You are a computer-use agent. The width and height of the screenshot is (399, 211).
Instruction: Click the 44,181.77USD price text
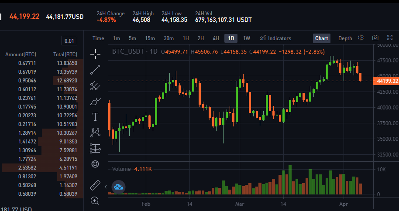click(x=65, y=17)
